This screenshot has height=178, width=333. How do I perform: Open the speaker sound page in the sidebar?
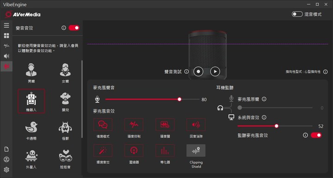click(x=6, y=56)
